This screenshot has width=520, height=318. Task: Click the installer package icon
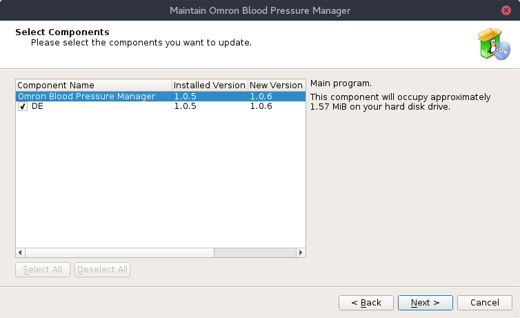[494, 44]
